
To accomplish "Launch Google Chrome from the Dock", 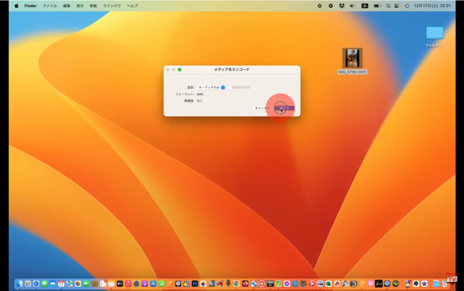I will pos(237,284).
